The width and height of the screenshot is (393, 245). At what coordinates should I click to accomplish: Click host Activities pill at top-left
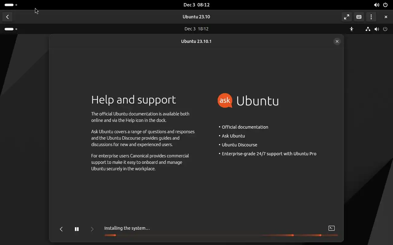11,5
